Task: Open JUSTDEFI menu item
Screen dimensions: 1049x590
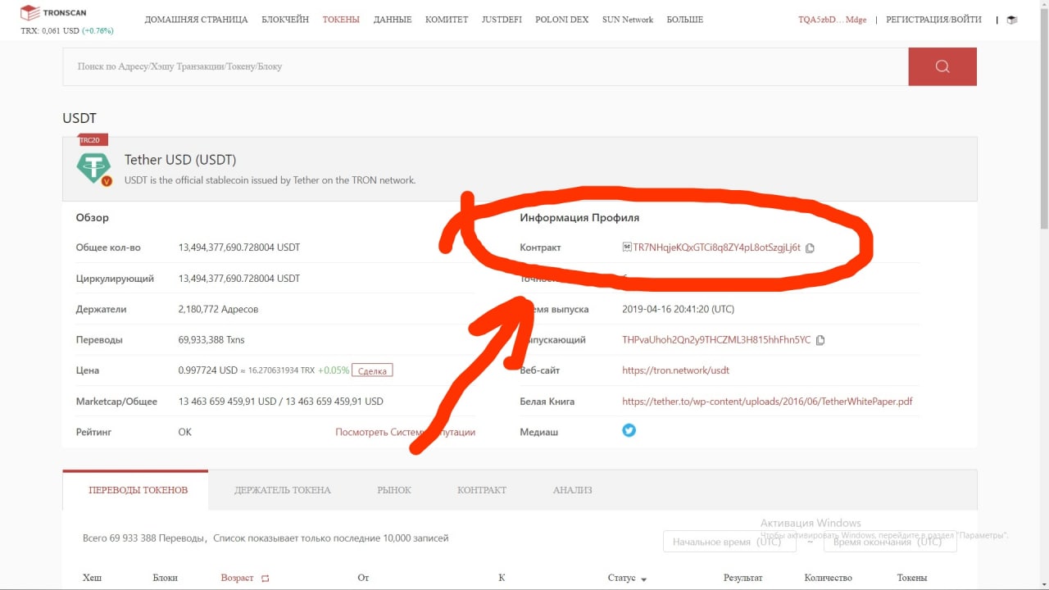Action: [x=502, y=20]
